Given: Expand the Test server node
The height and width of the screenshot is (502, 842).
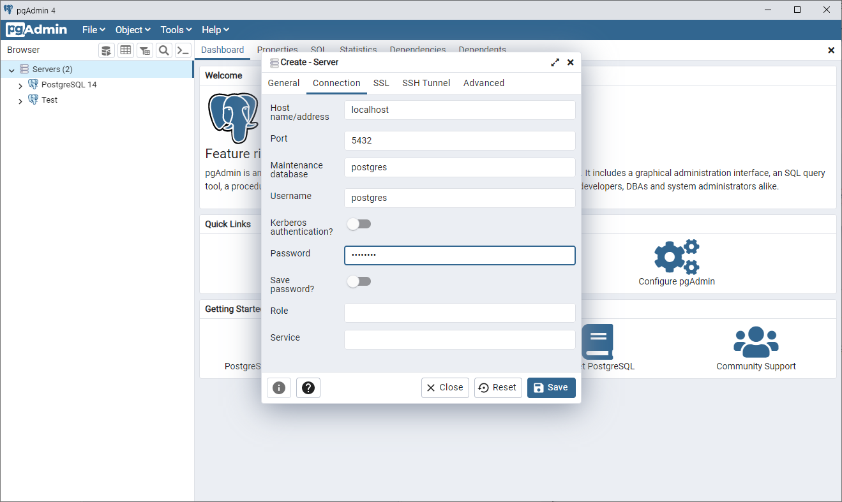Looking at the screenshot, I should click(x=20, y=100).
